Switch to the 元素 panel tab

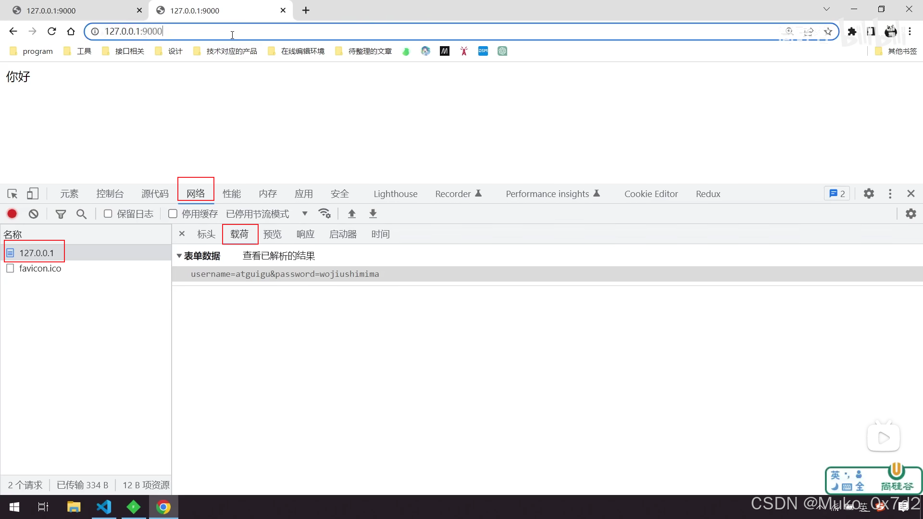point(69,194)
